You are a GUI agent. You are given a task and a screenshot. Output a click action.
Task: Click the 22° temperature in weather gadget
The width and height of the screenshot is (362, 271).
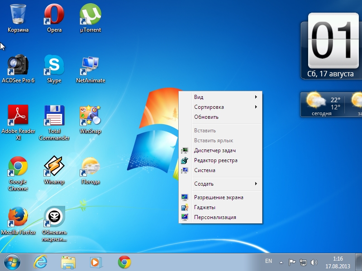coord(335,100)
